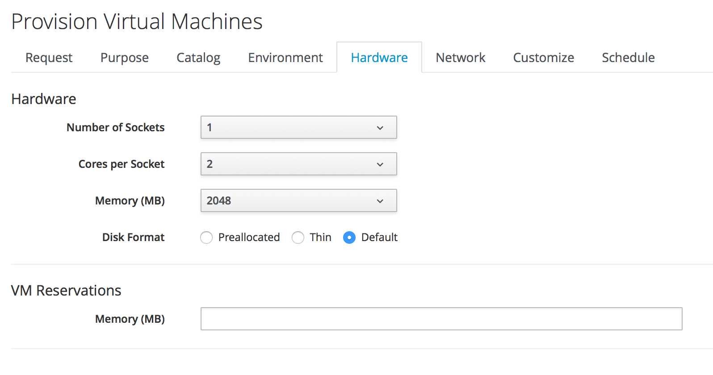Screen dimensions: 713x375
Task: Open the Network tab
Action: tap(460, 58)
